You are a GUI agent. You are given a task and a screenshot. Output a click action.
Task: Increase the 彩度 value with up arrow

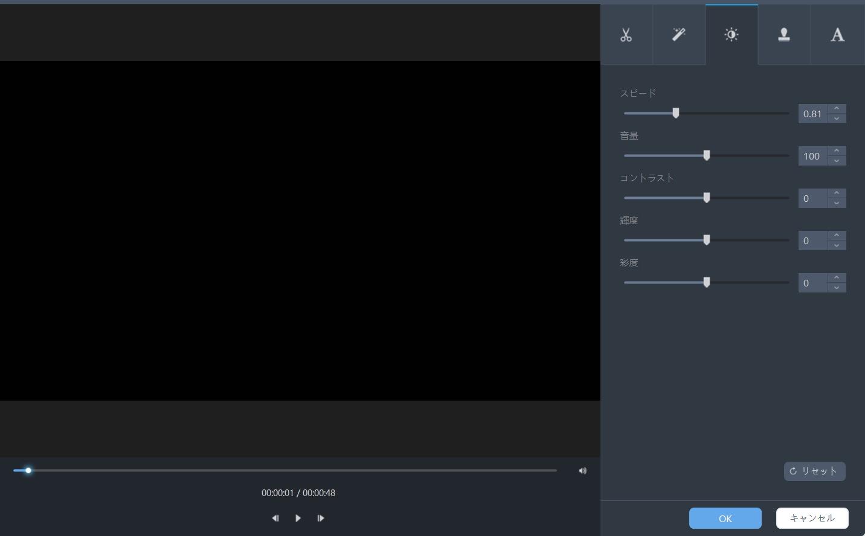(837, 278)
